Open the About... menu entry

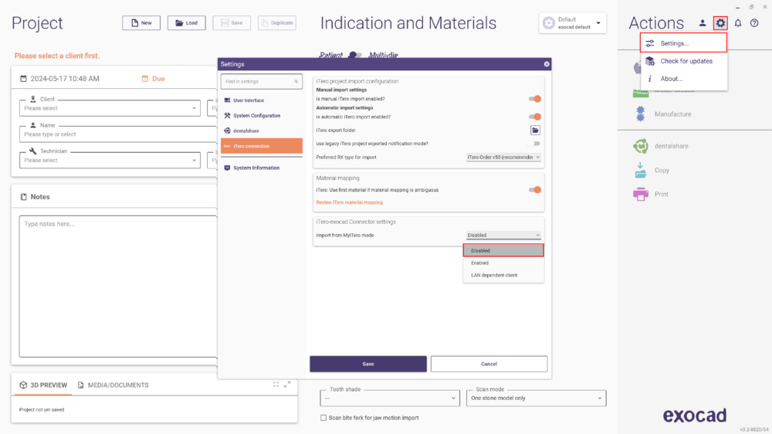click(683, 78)
